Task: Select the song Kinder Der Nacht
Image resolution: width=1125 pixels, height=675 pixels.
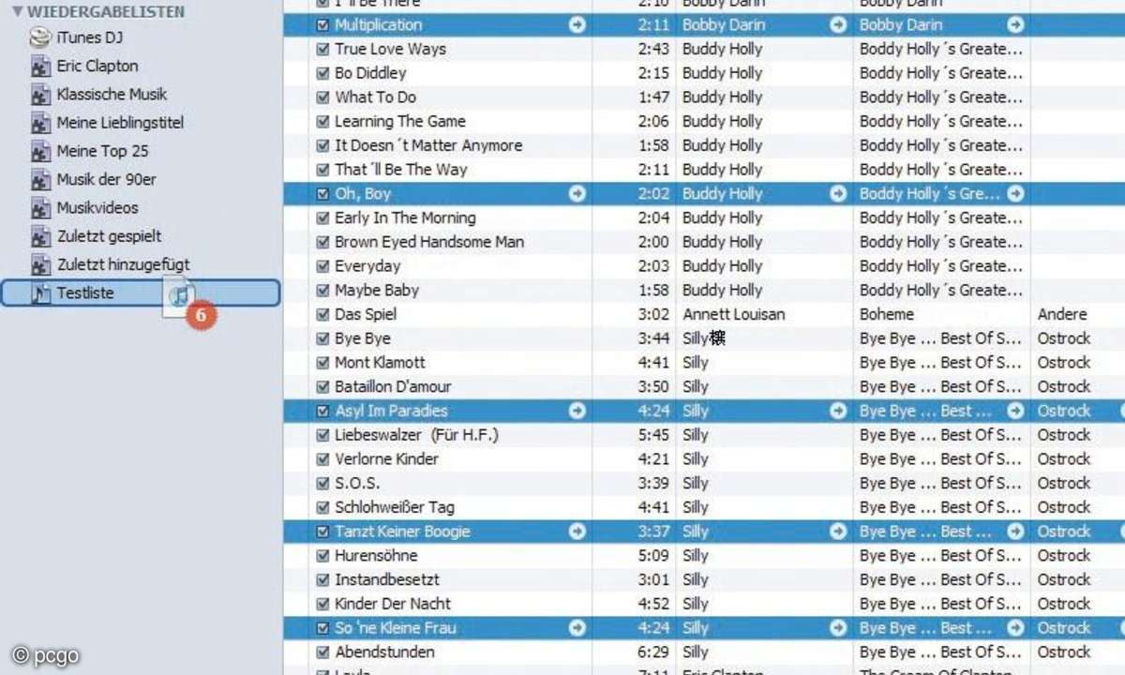Action: click(x=393, y=605)
